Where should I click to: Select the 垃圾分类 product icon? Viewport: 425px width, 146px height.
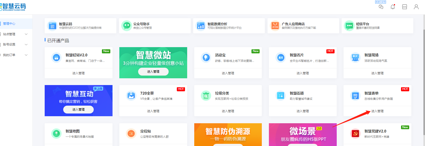[x=206, y=96]
